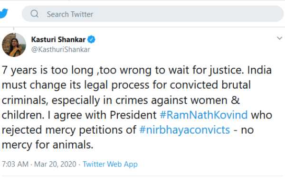Click the 7:03 AM timestamp
Image resolution: width=285 pixels, height=184 pixels.
click(x=15, y=164)
